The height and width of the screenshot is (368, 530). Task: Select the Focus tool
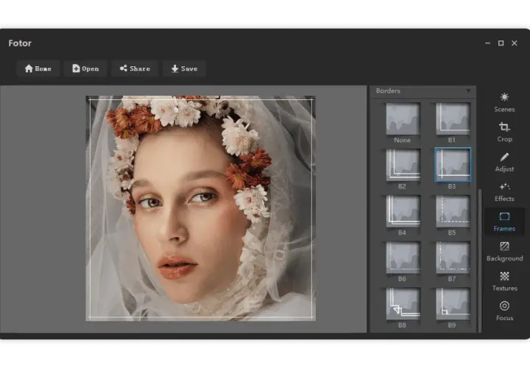point(504,311)
